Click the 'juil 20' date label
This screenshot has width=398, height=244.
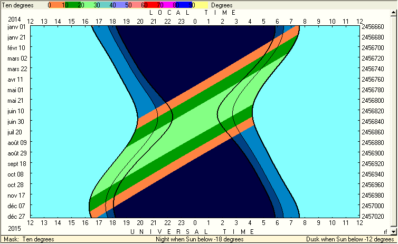[15, 132]
